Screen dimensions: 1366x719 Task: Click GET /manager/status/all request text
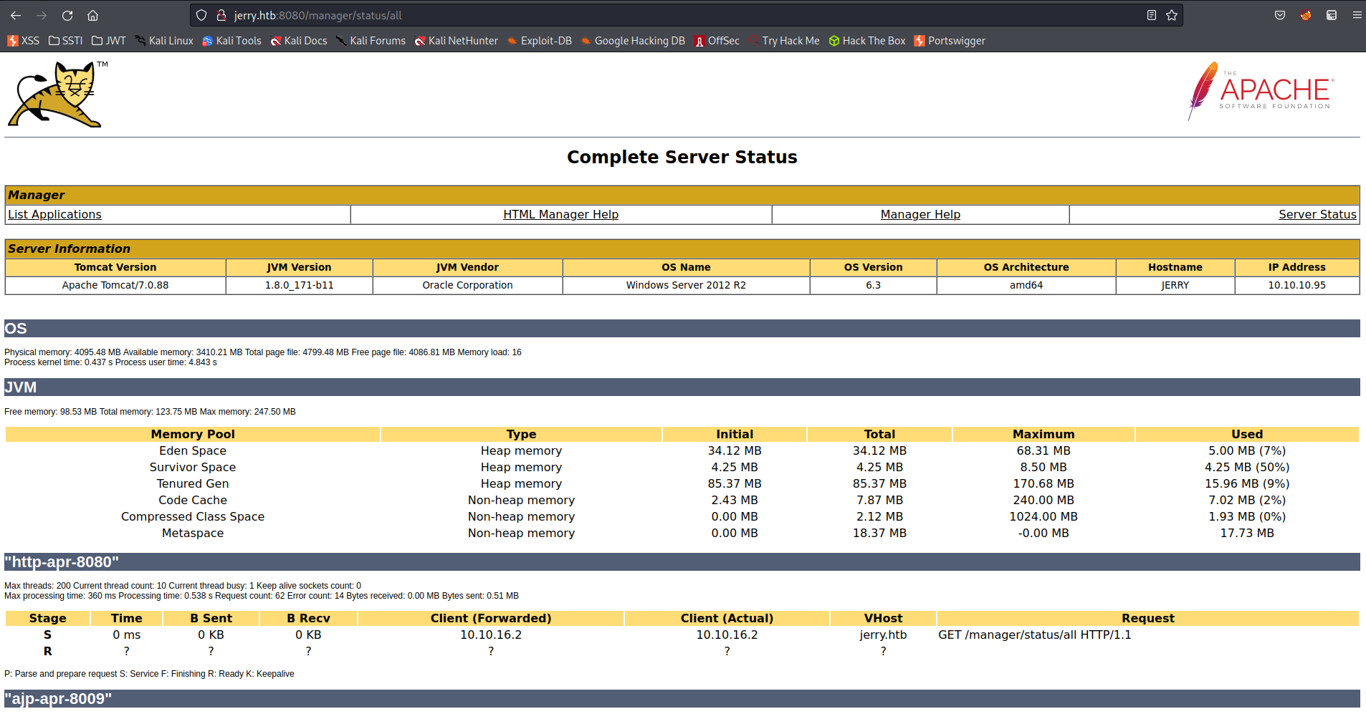tap(1035, 634)
